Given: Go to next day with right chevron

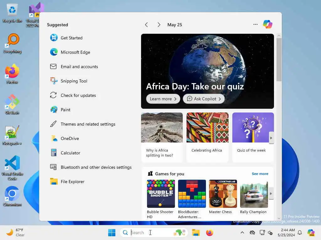Looking at the screenshot, I should (x=159, y=25).
